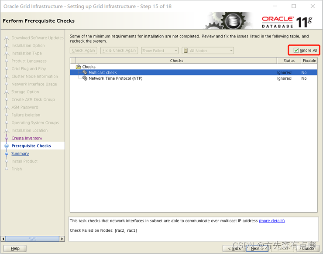Click the Installation Type step

pos(27,53)
